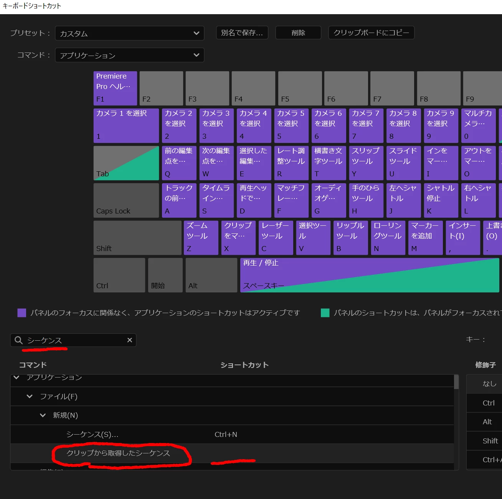Viewport: 502px width, 499px height.
Task: Click the コマンド column header
Action: (33, 365)
